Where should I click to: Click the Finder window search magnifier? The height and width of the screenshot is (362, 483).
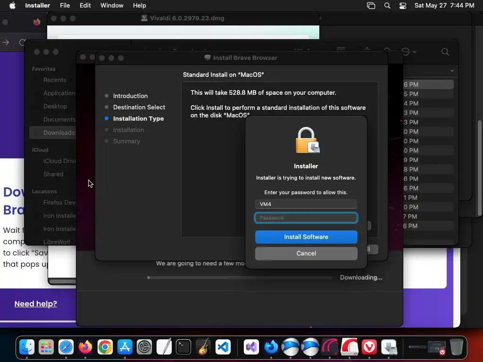click(445, 52)
